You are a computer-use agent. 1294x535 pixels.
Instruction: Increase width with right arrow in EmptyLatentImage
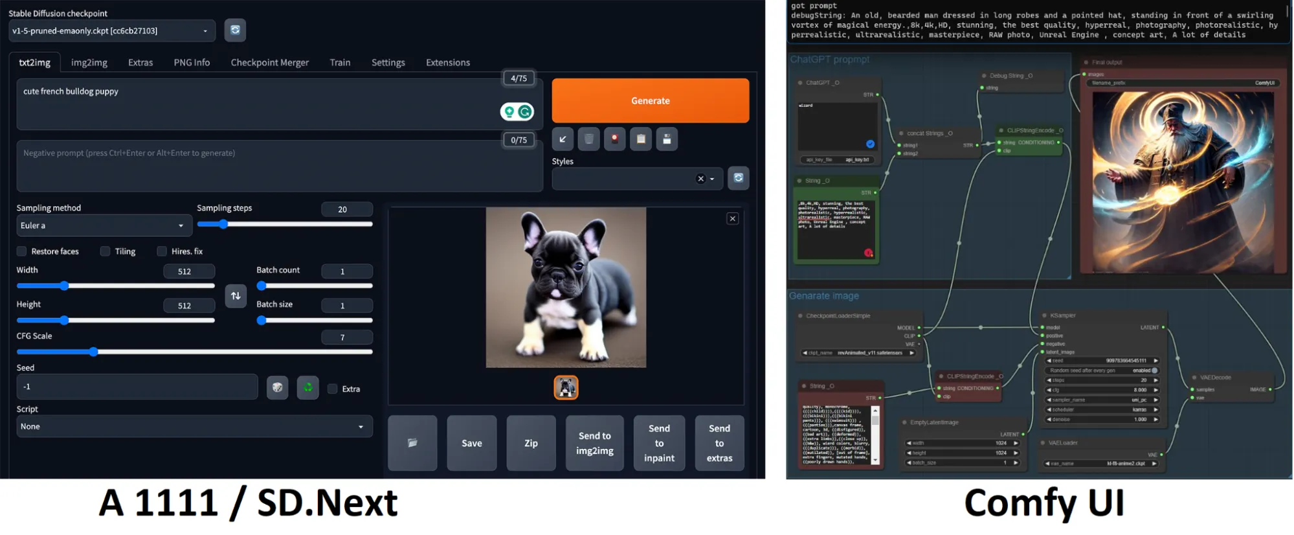(x=1016, y=443)
